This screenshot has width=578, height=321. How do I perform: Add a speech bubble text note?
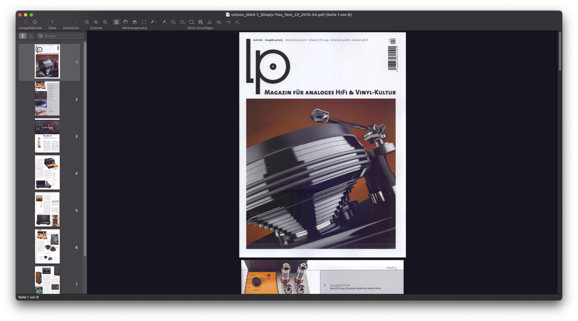coord(173,22)
